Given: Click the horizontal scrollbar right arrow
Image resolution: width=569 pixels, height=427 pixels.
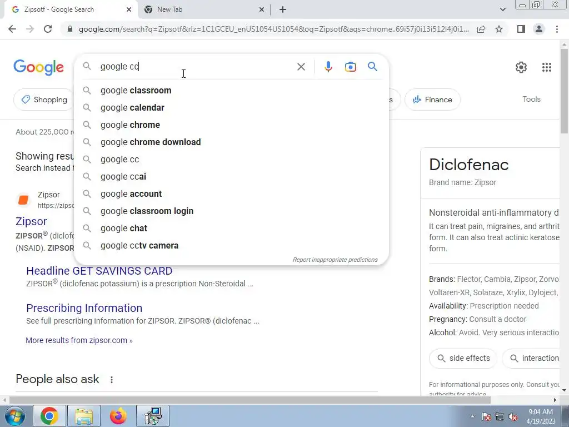Looking at the screenshot, I should tap(555, 400).
